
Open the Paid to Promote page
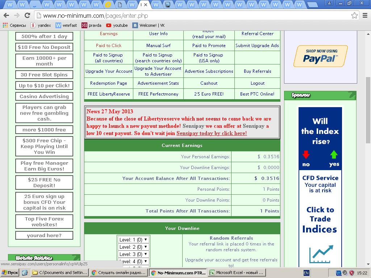pos(209,45)
